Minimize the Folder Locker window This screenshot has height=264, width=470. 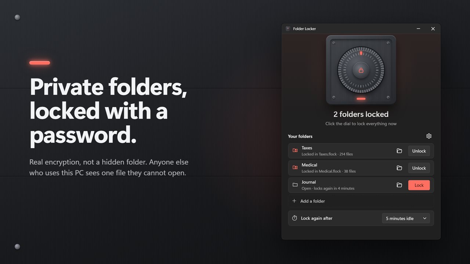click(419, 29)
